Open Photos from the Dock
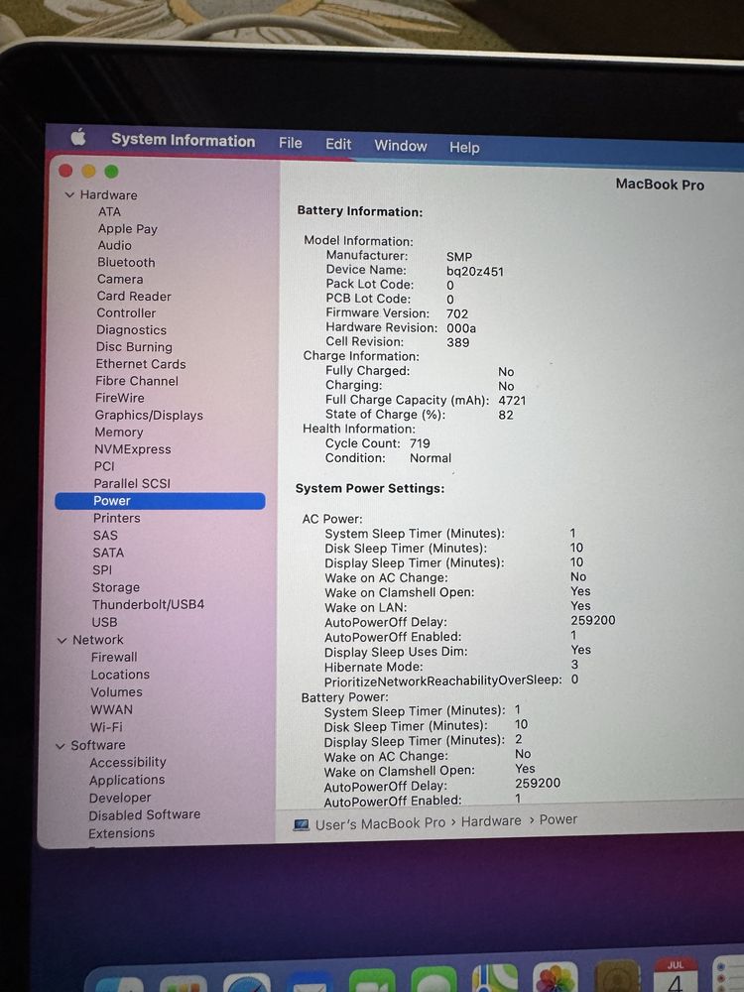Viewport: 744px width, 992px height. tap(555, 977)
